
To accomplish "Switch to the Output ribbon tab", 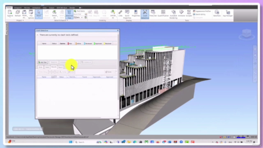I will 51,8.
